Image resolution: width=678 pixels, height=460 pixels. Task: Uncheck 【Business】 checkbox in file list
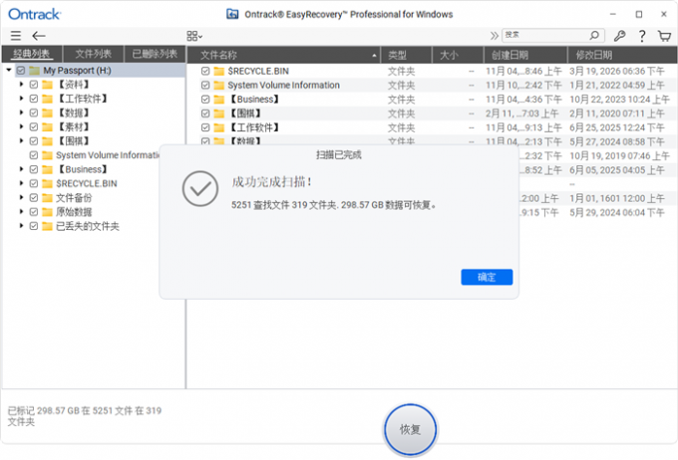coord(205,100)
